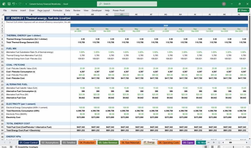The width and height of the screenshot is (251, 148).
Task: Switch to Normal view icon
Action: (206, 147)
